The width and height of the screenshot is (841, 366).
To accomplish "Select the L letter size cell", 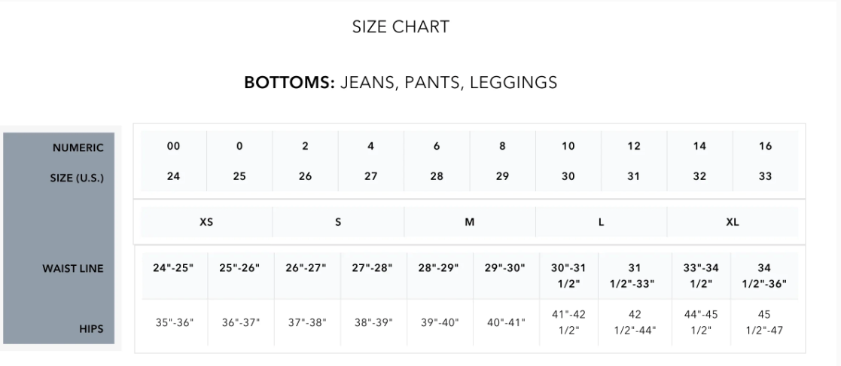I will coord(602,222).
